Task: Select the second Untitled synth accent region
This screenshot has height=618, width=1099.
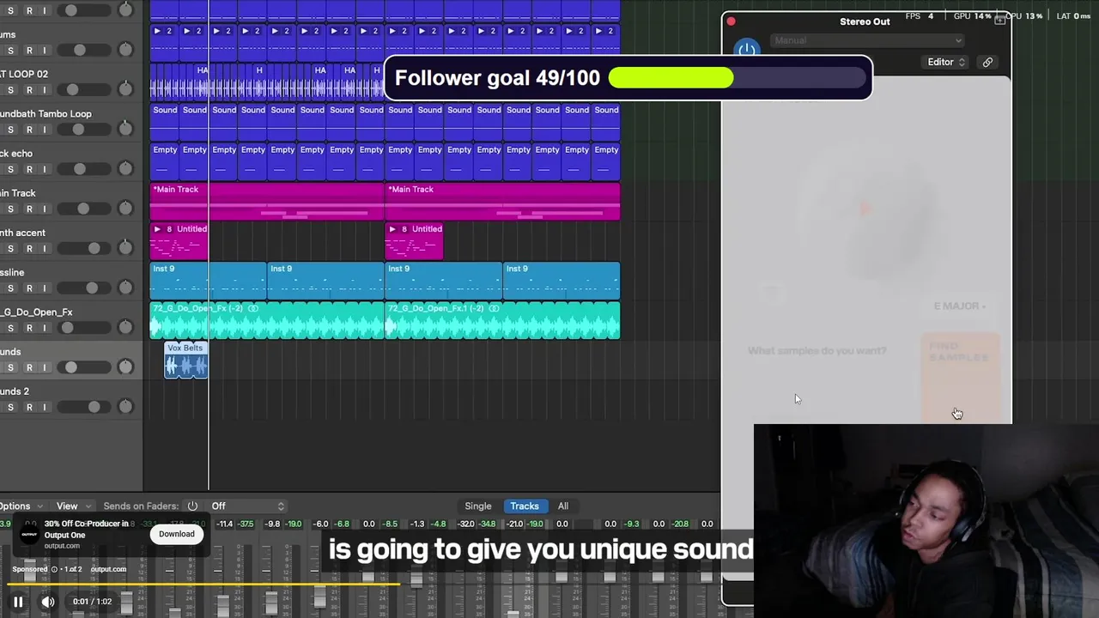Action: [x=415, y=241]
